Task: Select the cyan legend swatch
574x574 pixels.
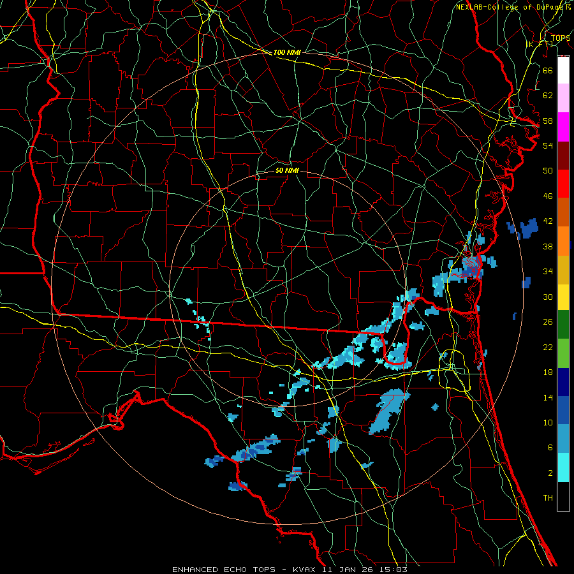Action: coord(563,467)
